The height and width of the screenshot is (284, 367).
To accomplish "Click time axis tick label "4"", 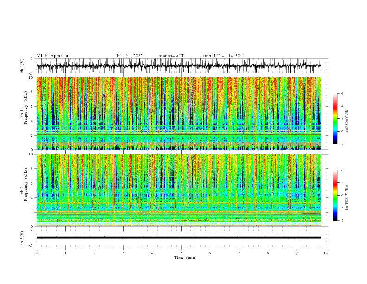I will pos(152,253).
